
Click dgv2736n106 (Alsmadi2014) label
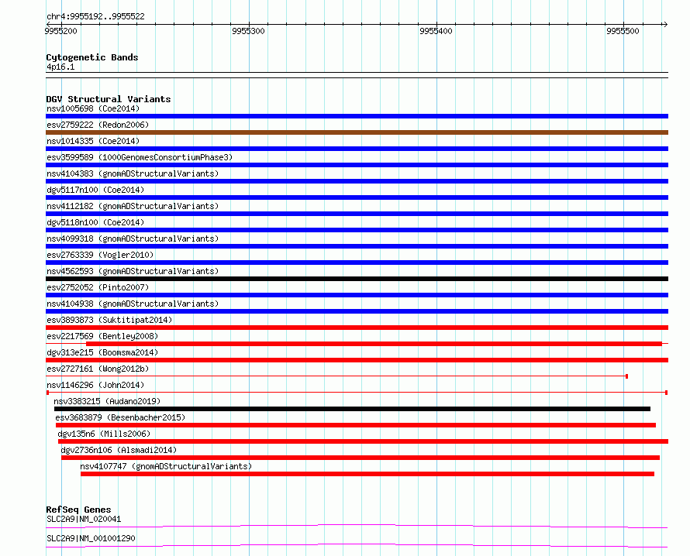pos(119,450)
